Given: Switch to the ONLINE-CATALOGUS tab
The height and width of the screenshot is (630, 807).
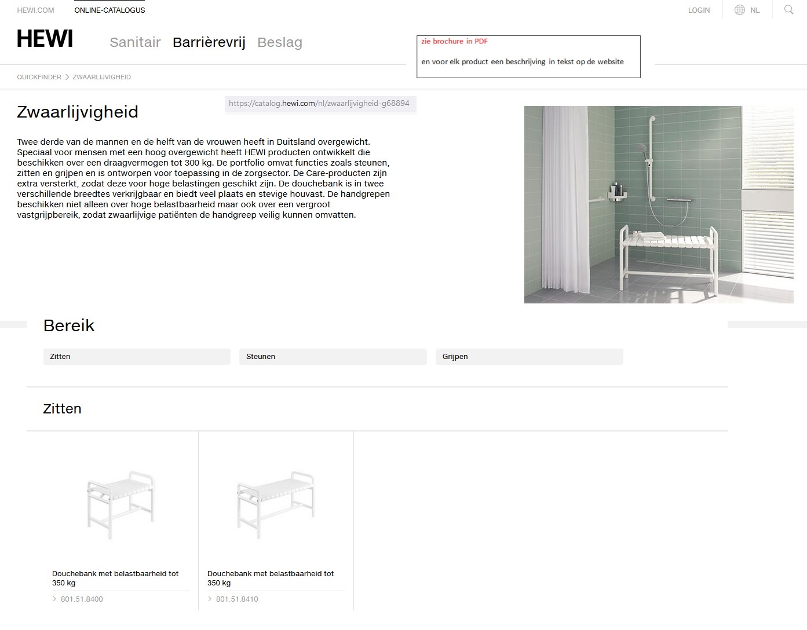Looking at the screenshot, I should click(x=109, y=10).
